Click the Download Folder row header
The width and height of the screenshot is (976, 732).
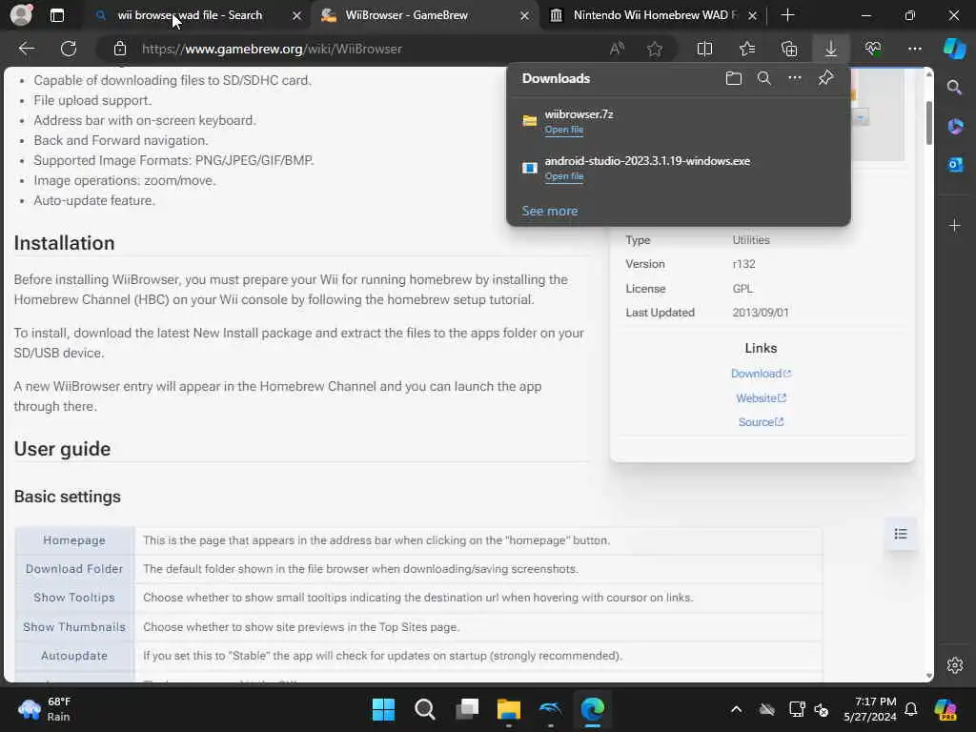(x=74, y=569)
